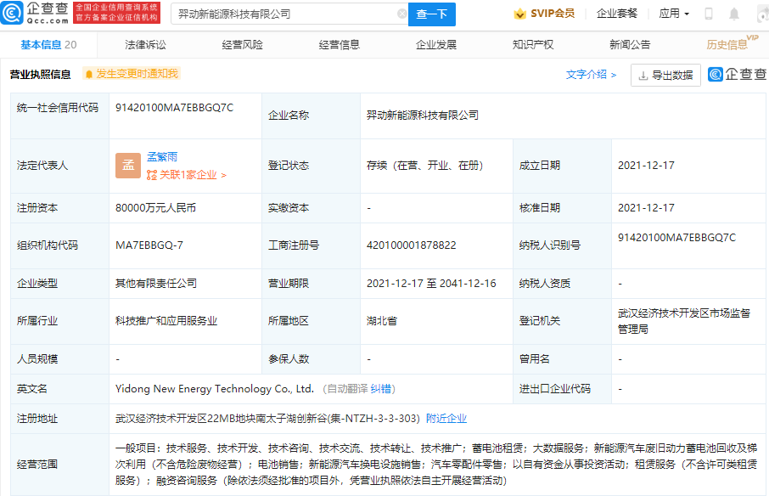Image resolution: width=769 pixels, height=496 pixels.
Task: Open the 历史信息 VIP tab
Action: click(x=728, y=45)
